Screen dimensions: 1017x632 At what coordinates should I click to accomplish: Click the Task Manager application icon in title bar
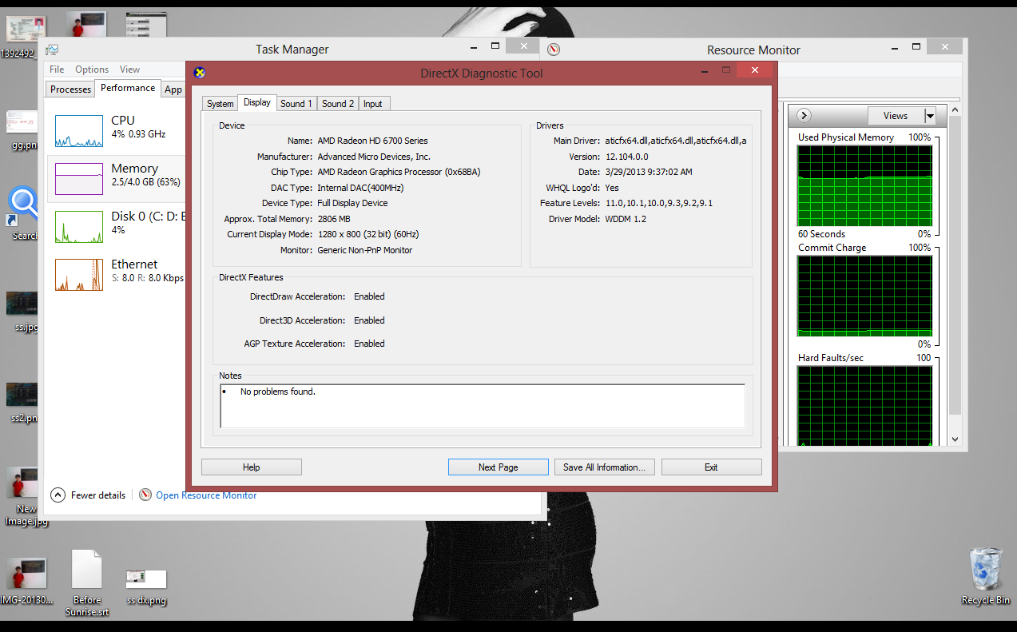51,49
